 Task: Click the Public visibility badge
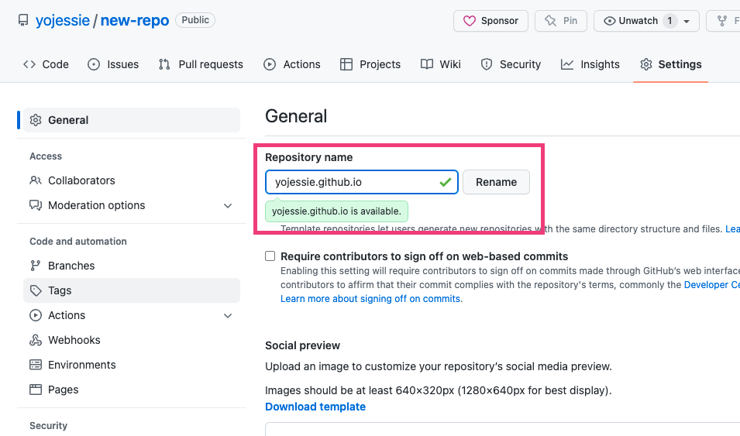(x=195, y=20)
